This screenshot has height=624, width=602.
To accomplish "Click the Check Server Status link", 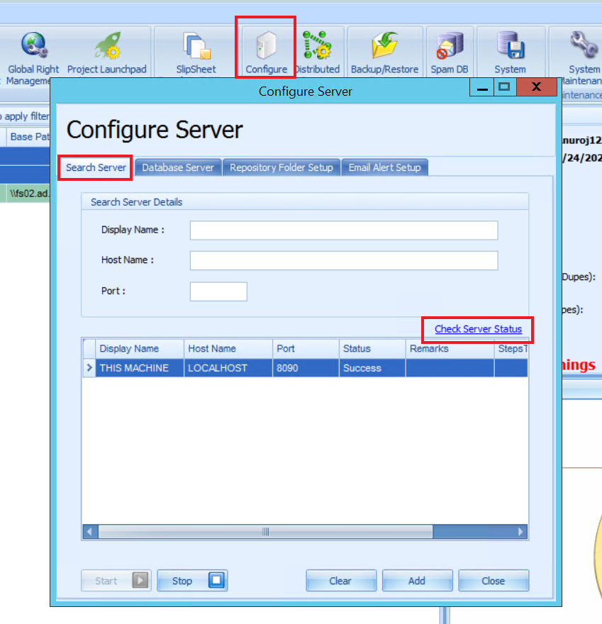I will [478, 329].
